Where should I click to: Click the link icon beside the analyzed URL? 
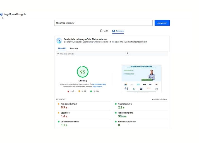pos(58,54)
